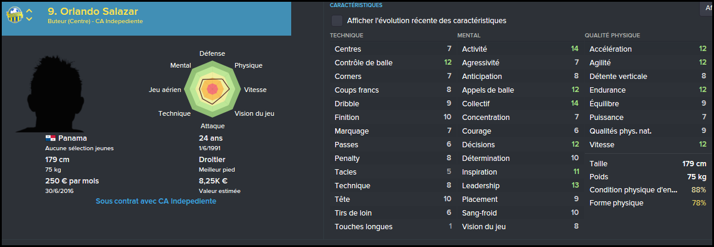The height and width of the screenshot is (247, 714).
Task: Click the Panama flag icon
Action: click(51, 138)
